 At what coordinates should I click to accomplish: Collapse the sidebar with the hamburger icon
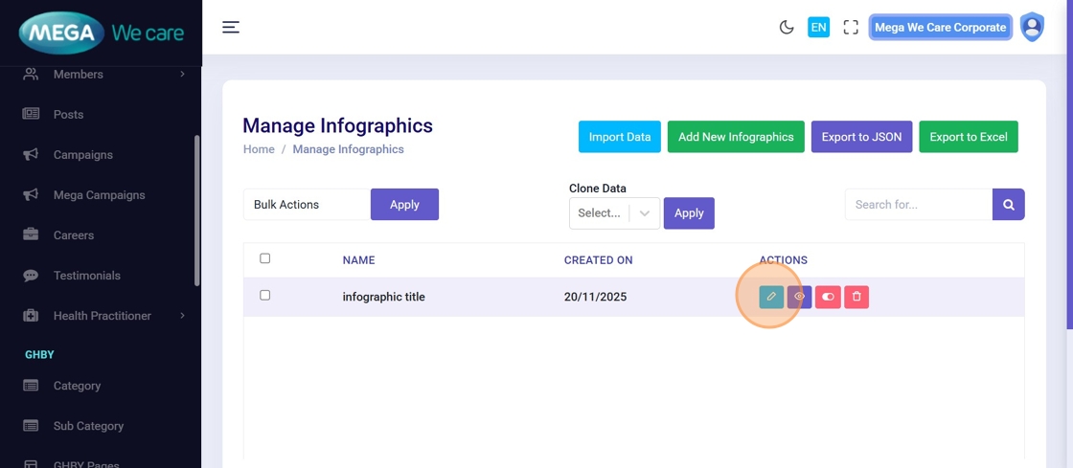pos(231,28)
